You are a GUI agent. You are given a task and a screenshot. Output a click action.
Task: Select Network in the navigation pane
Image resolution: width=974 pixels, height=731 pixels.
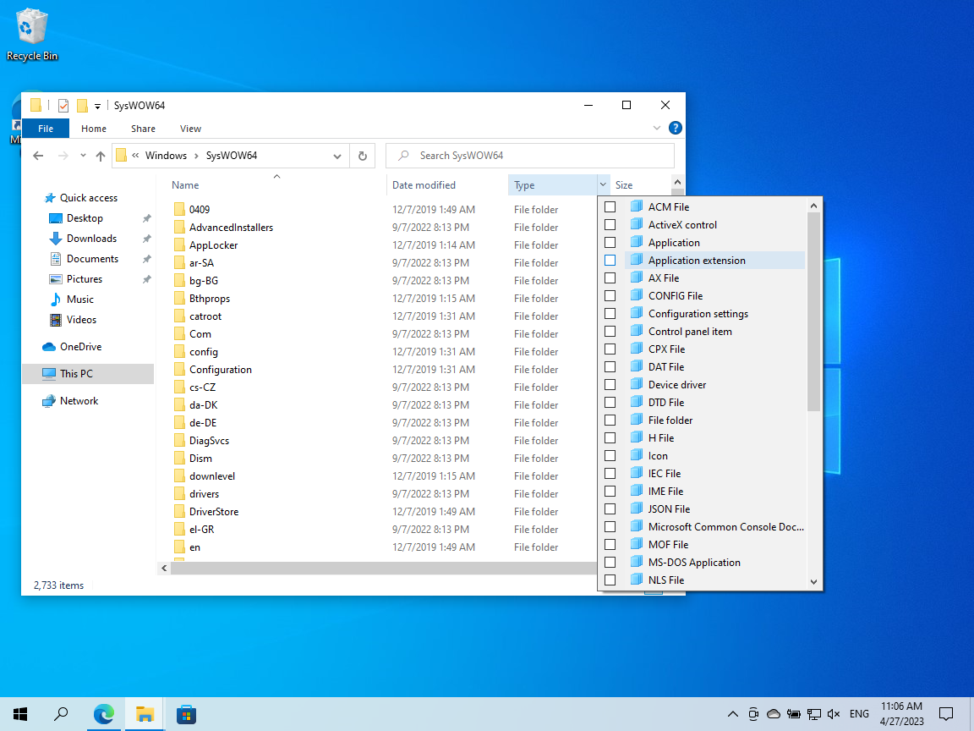(79, 401)
